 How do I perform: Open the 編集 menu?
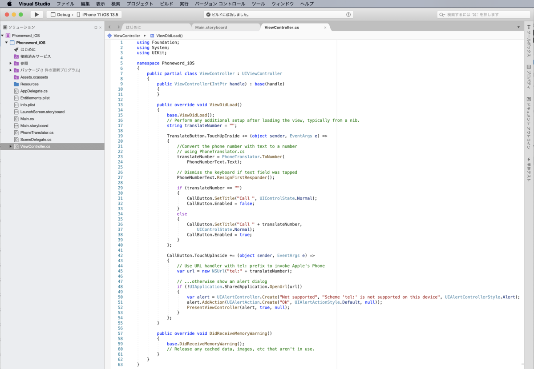[85, 4]
